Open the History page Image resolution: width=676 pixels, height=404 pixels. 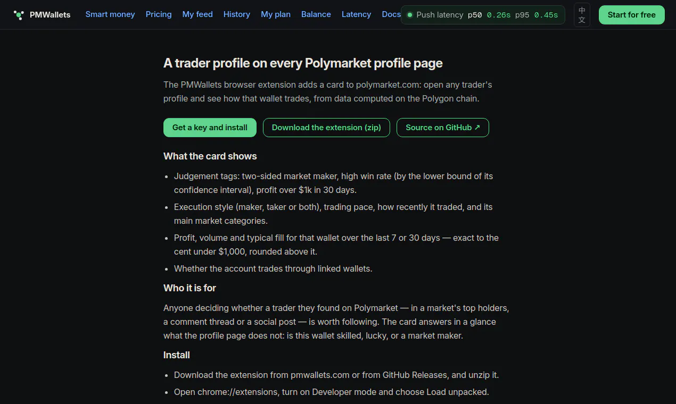[x=237, y=14]
